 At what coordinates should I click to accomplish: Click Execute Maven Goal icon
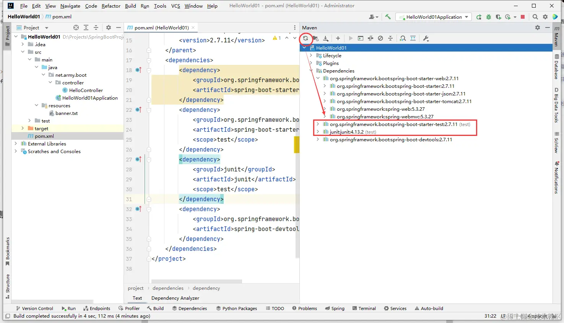361,38
